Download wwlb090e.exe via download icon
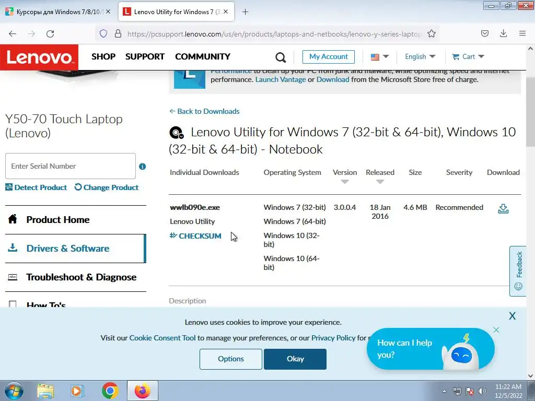Image resolution: width=535 pixels, height=401 pixels. 503,208
